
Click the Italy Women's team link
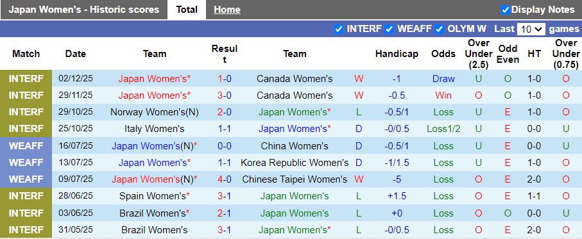tap(155, 129)
